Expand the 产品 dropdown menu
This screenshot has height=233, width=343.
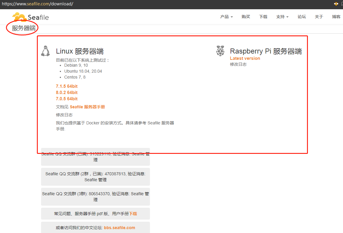(226, 17)
